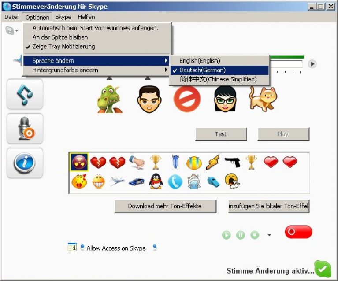
Task: Click the green Skype checkmark status icon
Action: (323, 269)
